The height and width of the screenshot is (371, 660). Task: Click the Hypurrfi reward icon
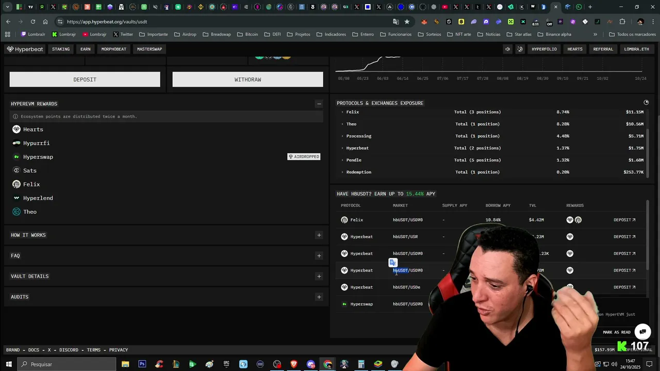[x=16, y=143]
